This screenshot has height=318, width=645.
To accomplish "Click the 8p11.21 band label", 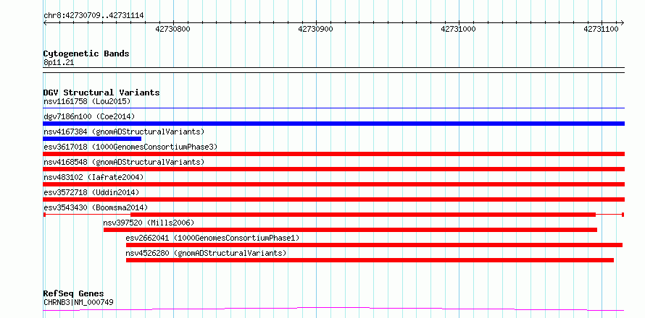I will point(59,63).
